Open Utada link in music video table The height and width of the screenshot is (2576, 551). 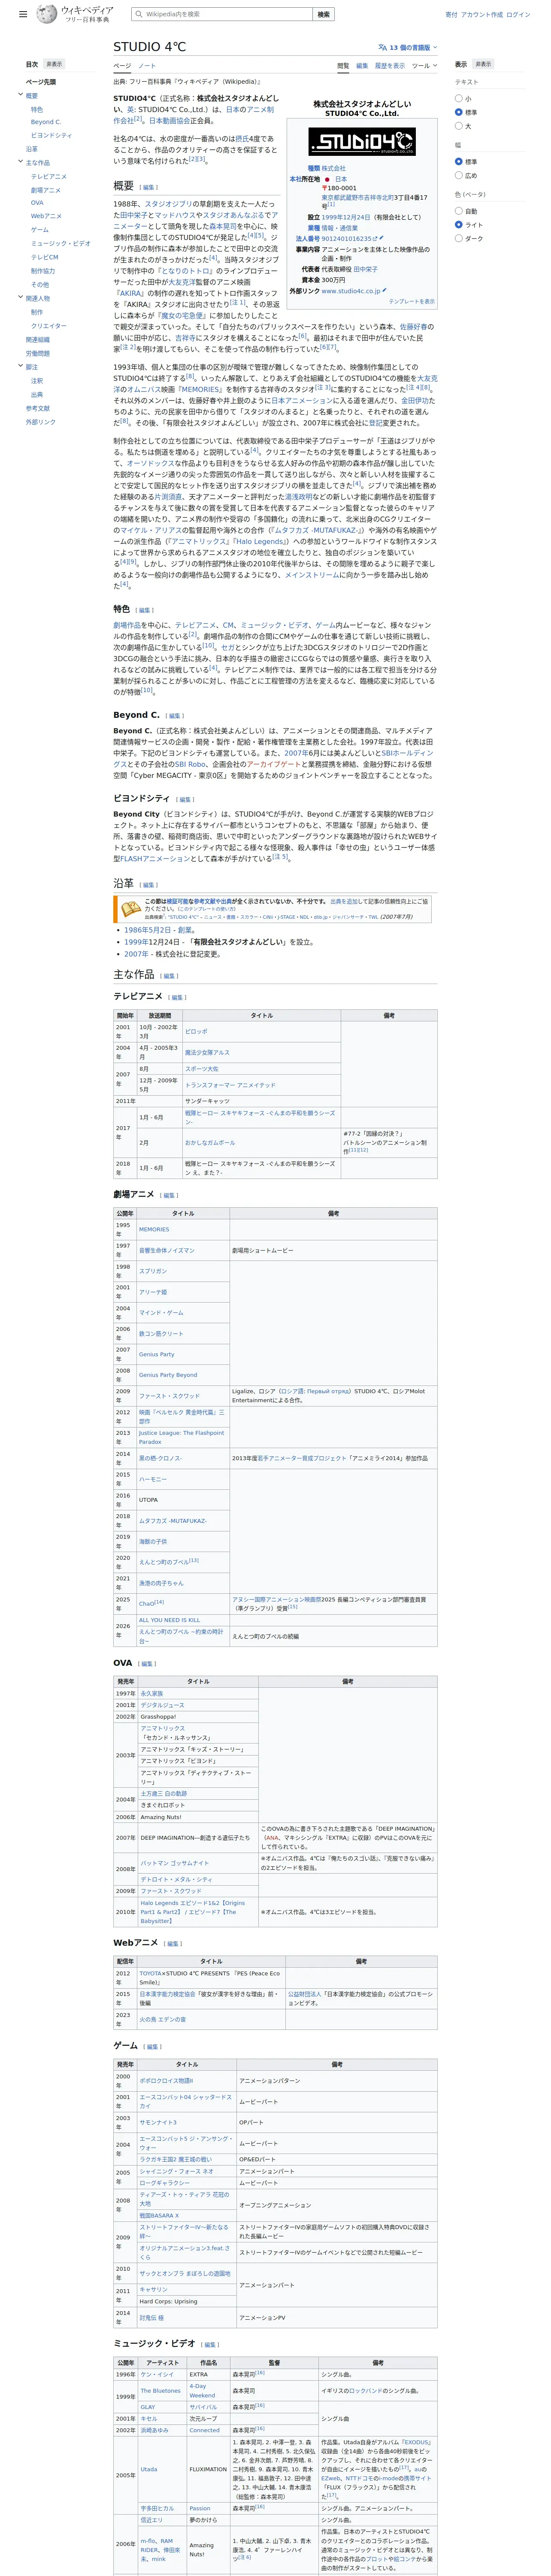click(148, 2469)
